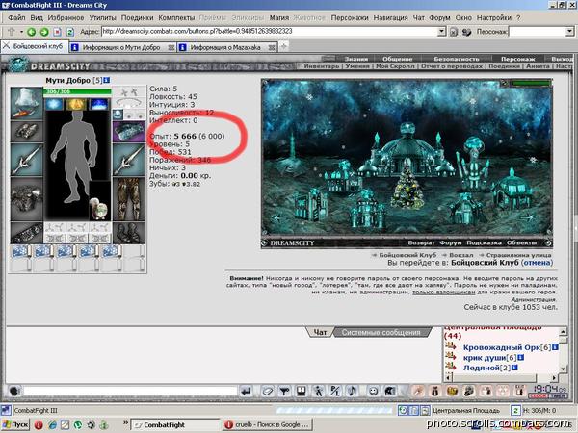The height and width of the screenshot is (433, 578).
Task: Open the Настройки menu
Action: [x=494, y=17]
